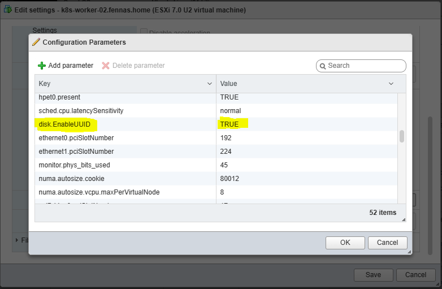The image size is (442, 289).
Task: Click value 8 for maxPerVirtualNode
Action: click(222, 192)
